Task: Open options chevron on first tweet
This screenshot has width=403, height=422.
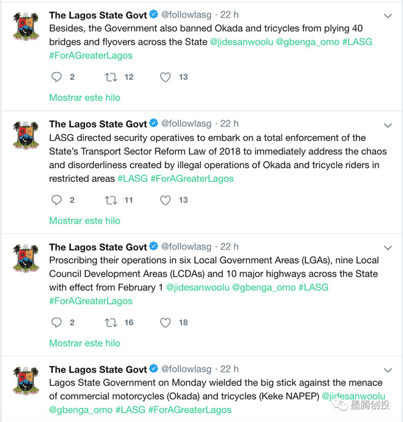Action: coord(388,16)
